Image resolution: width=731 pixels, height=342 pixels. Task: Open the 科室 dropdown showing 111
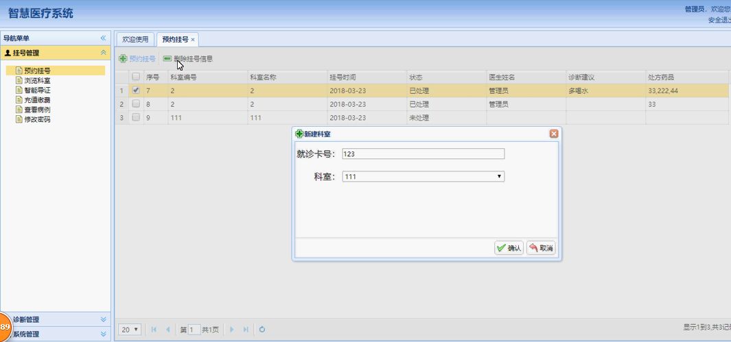pyautogui.click(x=423, y=176)
